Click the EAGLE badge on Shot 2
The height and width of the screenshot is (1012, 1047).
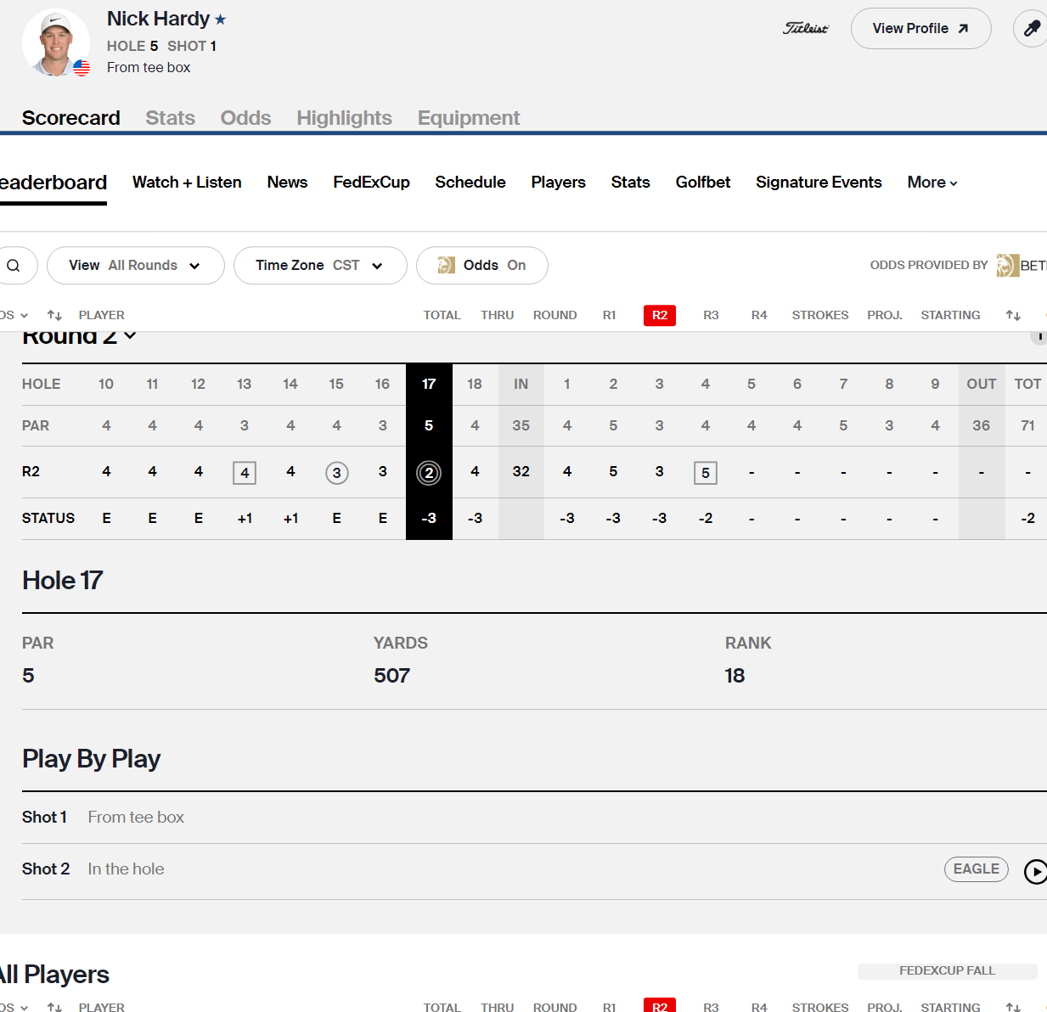click(976, 869)
